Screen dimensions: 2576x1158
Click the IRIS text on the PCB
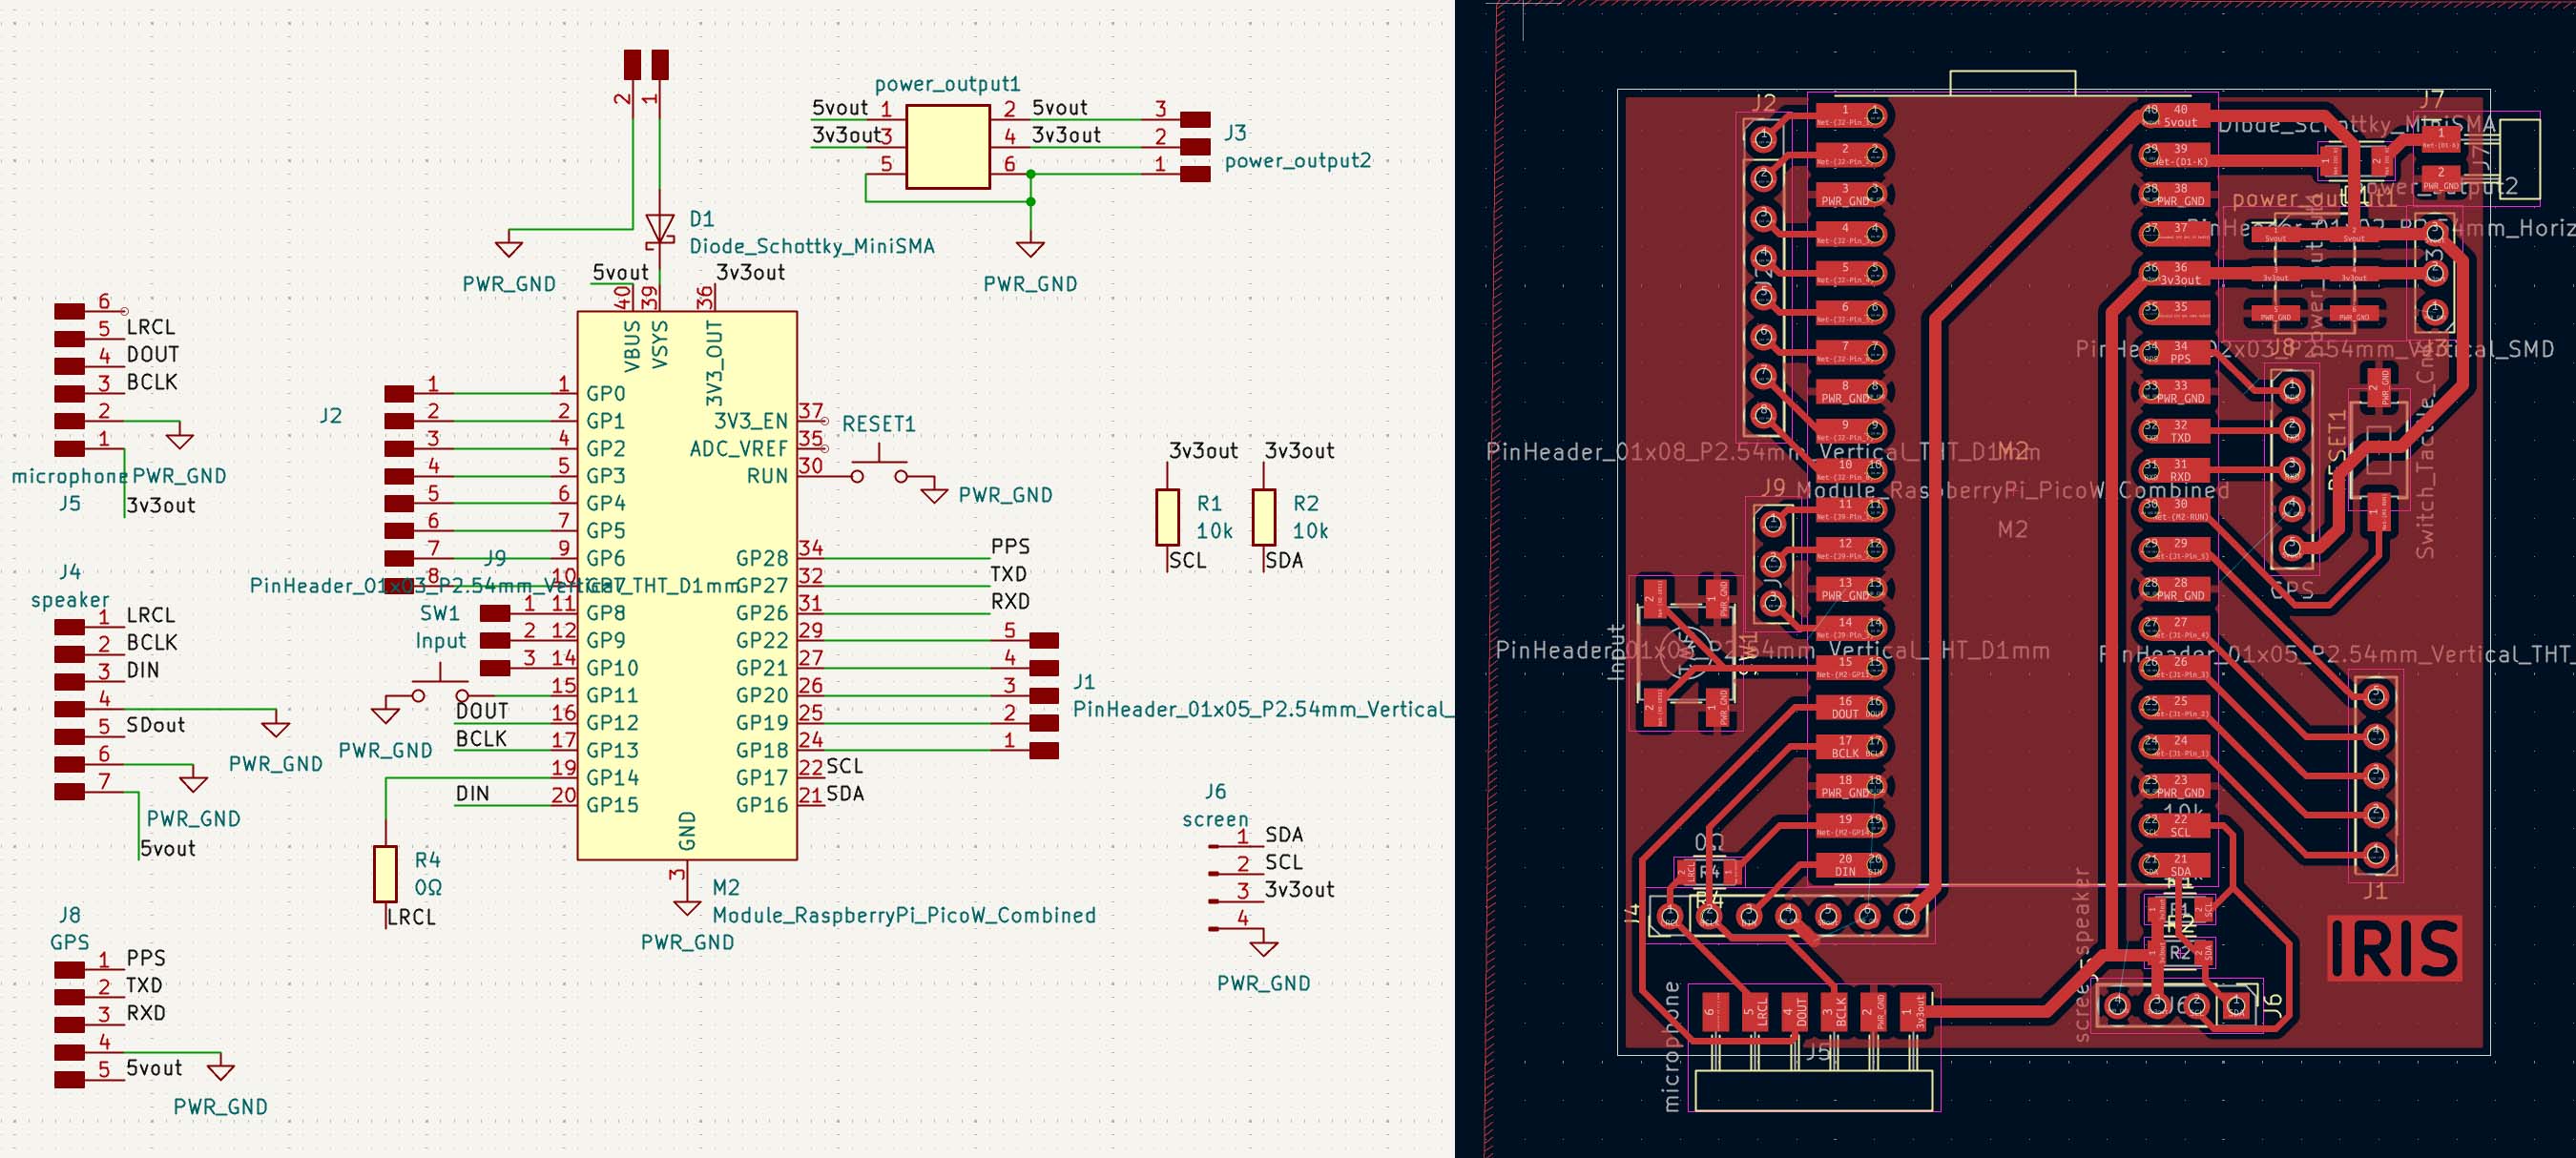(x=2394, y=948)
